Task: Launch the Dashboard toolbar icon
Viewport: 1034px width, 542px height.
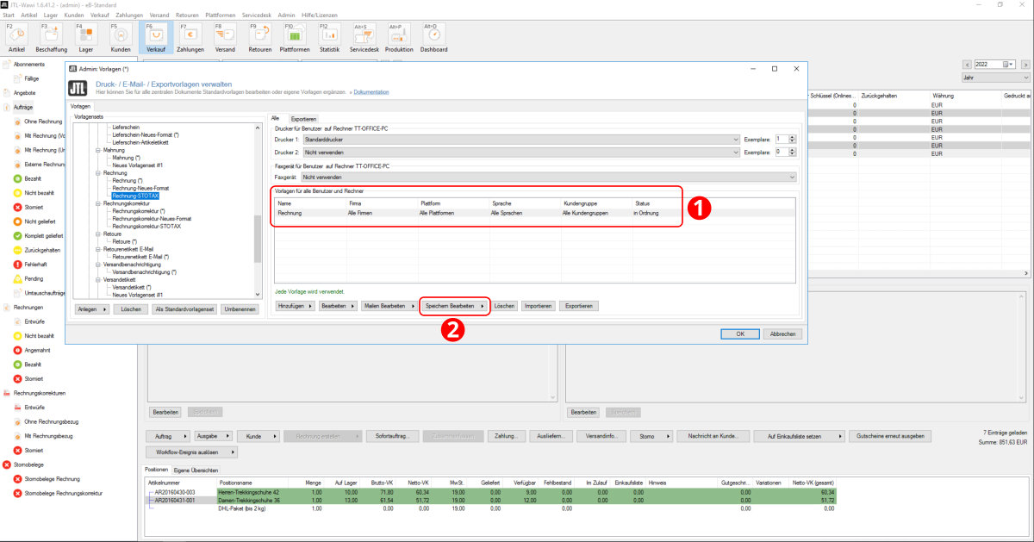Action: (x=433, y=36)
